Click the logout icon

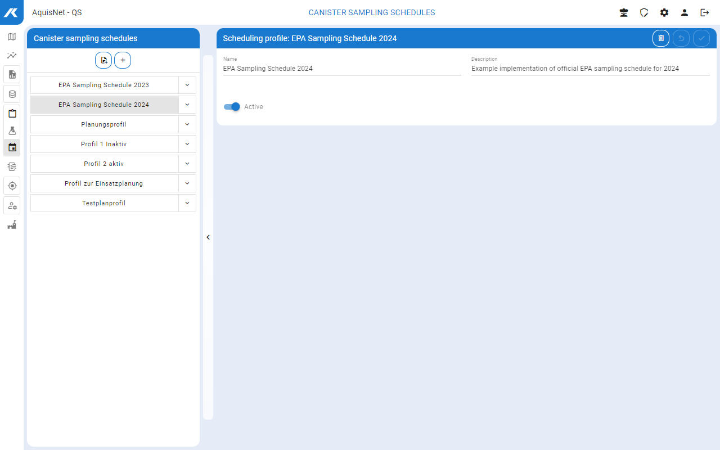coord(704,12)
